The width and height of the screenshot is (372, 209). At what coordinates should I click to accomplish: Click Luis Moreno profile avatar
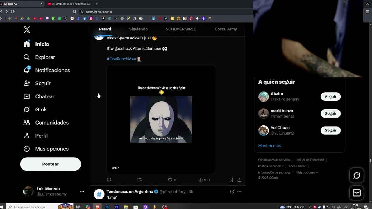point(28,191)
